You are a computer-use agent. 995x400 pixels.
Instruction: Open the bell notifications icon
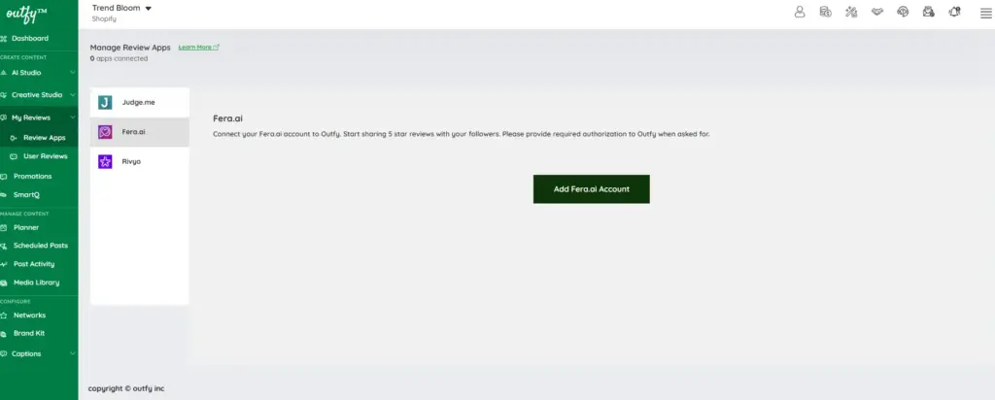pos(954,12)
